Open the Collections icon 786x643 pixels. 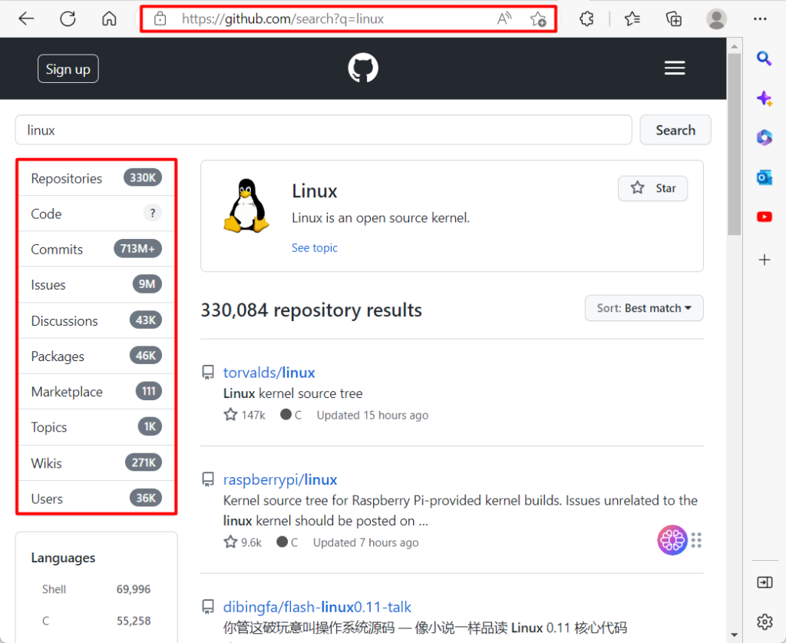point(673,19)
